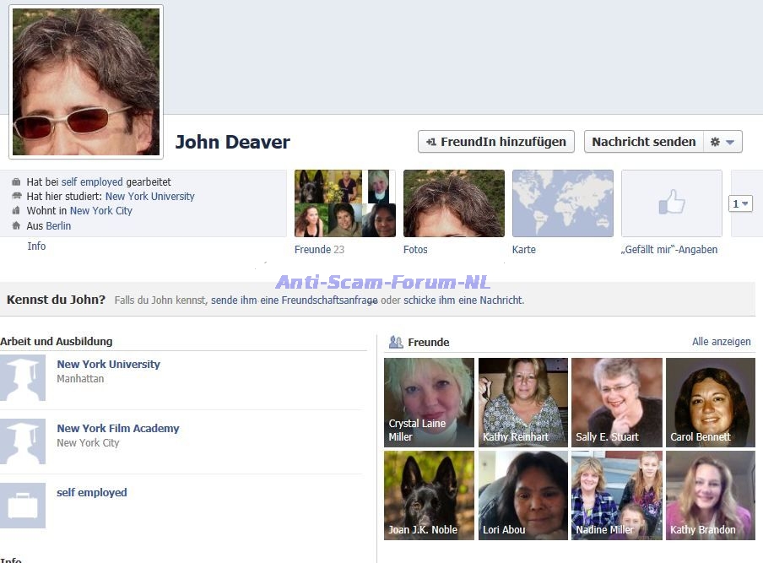Select Crystal Laine Miller's friend thumbnail

(x=429, y=403)
